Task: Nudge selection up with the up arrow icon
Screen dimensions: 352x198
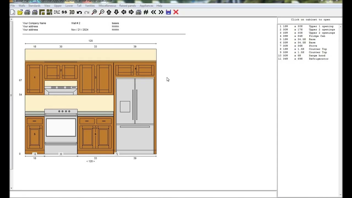Action: pyautogui.click(x=109, y=12)
